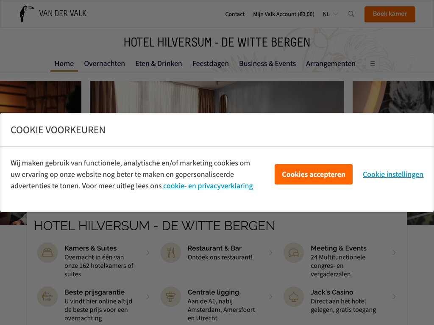Click the Kamers & Suites bed icon
Image resolution: width=434 pixels, height=325 pixels.
(x=47, y=253)
